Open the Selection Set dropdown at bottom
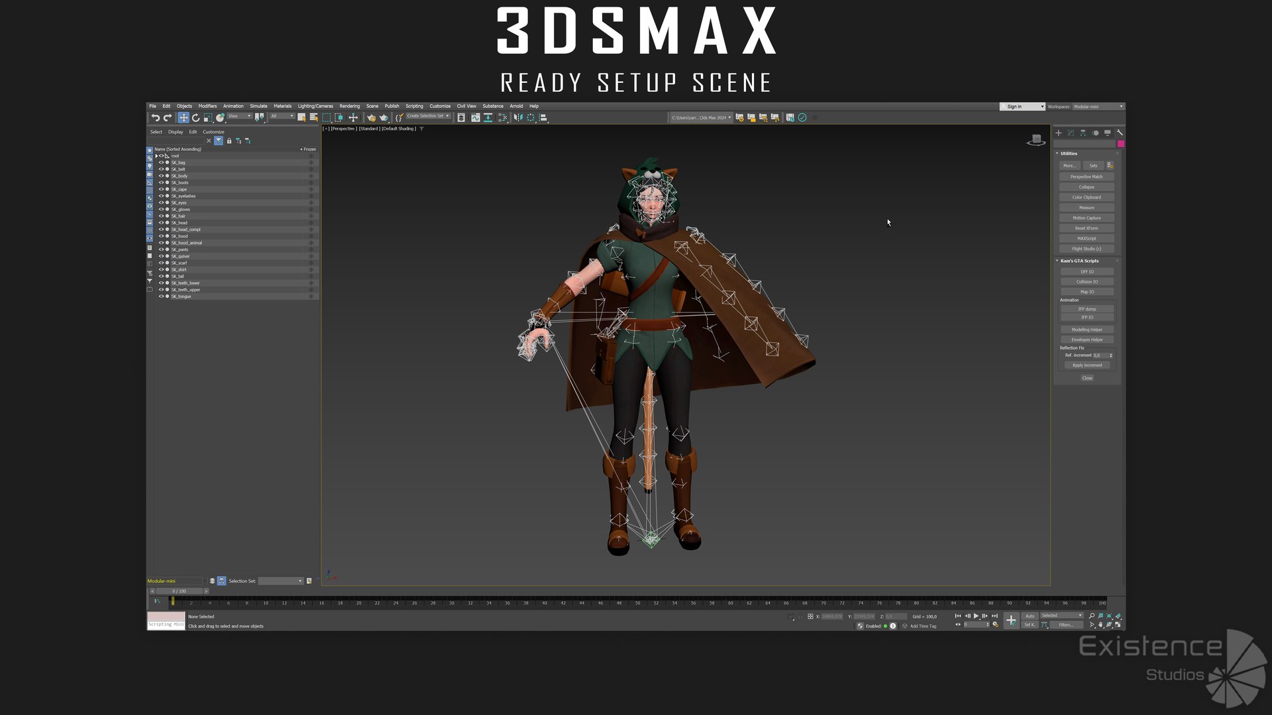The height and width of the screenshot is (715, 1272). (281, 581)
